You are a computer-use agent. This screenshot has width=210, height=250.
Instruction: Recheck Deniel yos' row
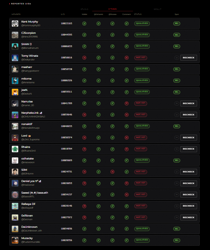pos(189,183)
